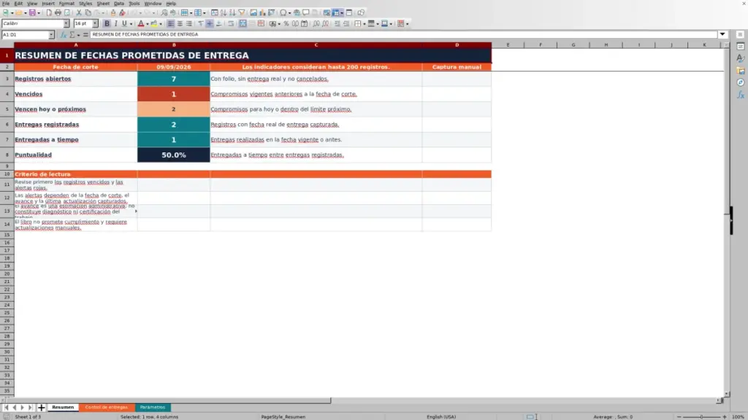Click the Font Color red A swatch

[x=141, y=24]
